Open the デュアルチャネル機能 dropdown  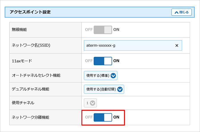[x=104, y=89]
